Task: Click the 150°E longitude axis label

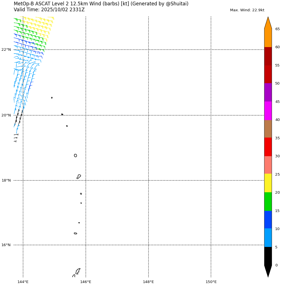Action: pyautogui.click(x=211, y=282)
